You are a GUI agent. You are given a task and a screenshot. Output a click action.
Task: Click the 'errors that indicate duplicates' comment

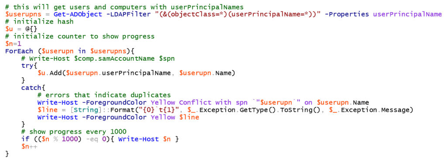104,95
